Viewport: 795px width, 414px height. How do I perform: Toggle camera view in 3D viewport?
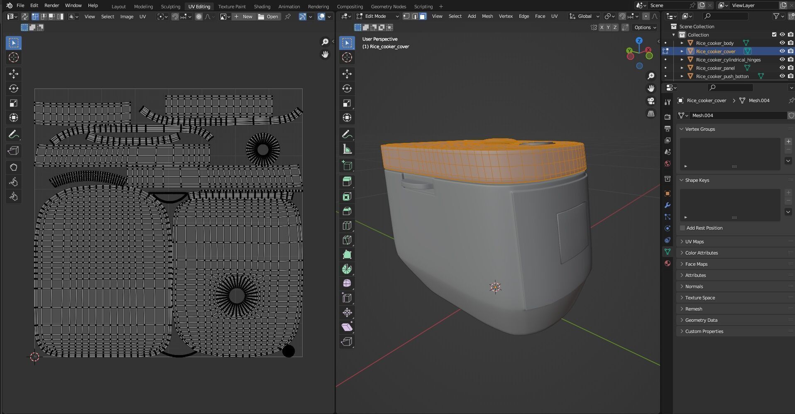pos(651,101)
